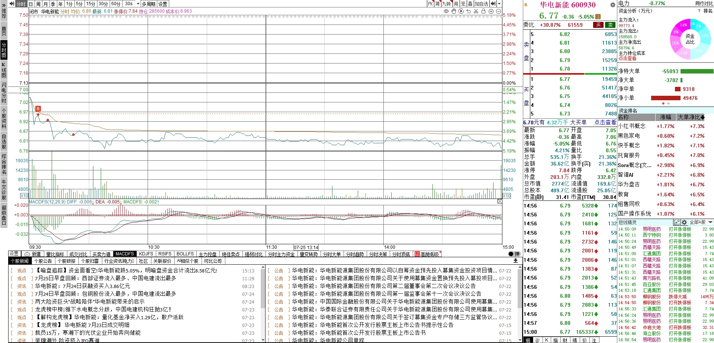This screenshot has width=714, height=343.
Task: Select the 60分 period tab
Action: pos(116,4)
